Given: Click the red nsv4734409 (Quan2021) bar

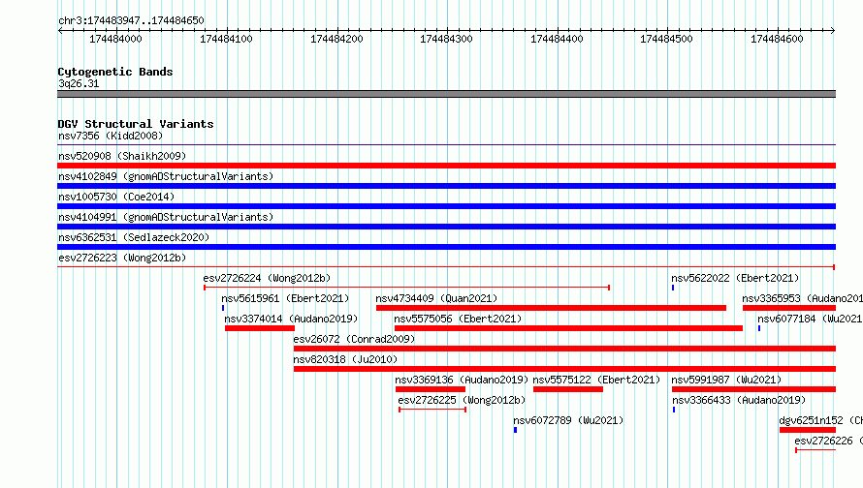Looking at the screenshot, I should click(551, 308).
